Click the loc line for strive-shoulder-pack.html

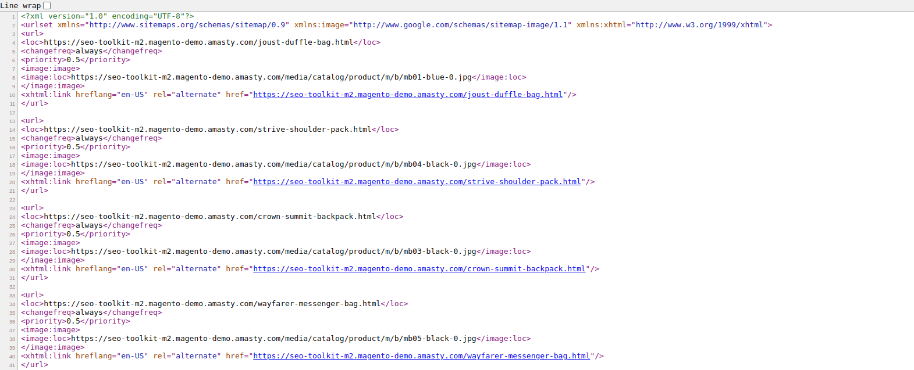[210, 130]
